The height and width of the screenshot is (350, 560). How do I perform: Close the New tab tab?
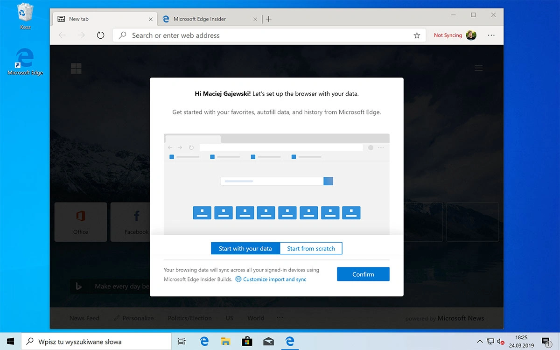[150, 19]
